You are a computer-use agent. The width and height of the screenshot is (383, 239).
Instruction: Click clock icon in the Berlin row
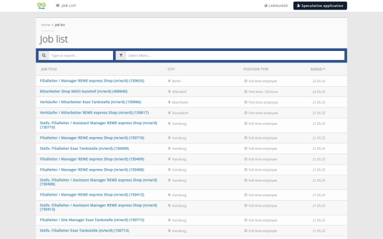(x=246, y=81)
